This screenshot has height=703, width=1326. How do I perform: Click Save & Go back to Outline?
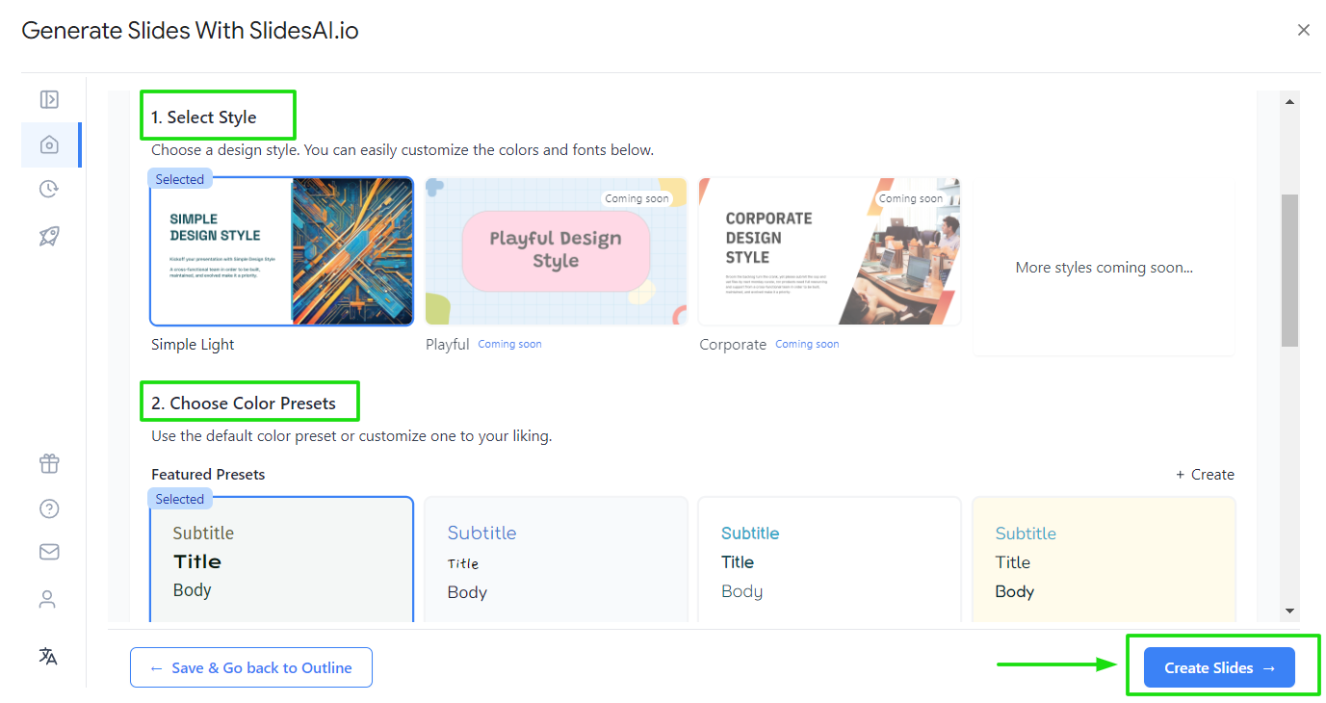coord(251,667)
